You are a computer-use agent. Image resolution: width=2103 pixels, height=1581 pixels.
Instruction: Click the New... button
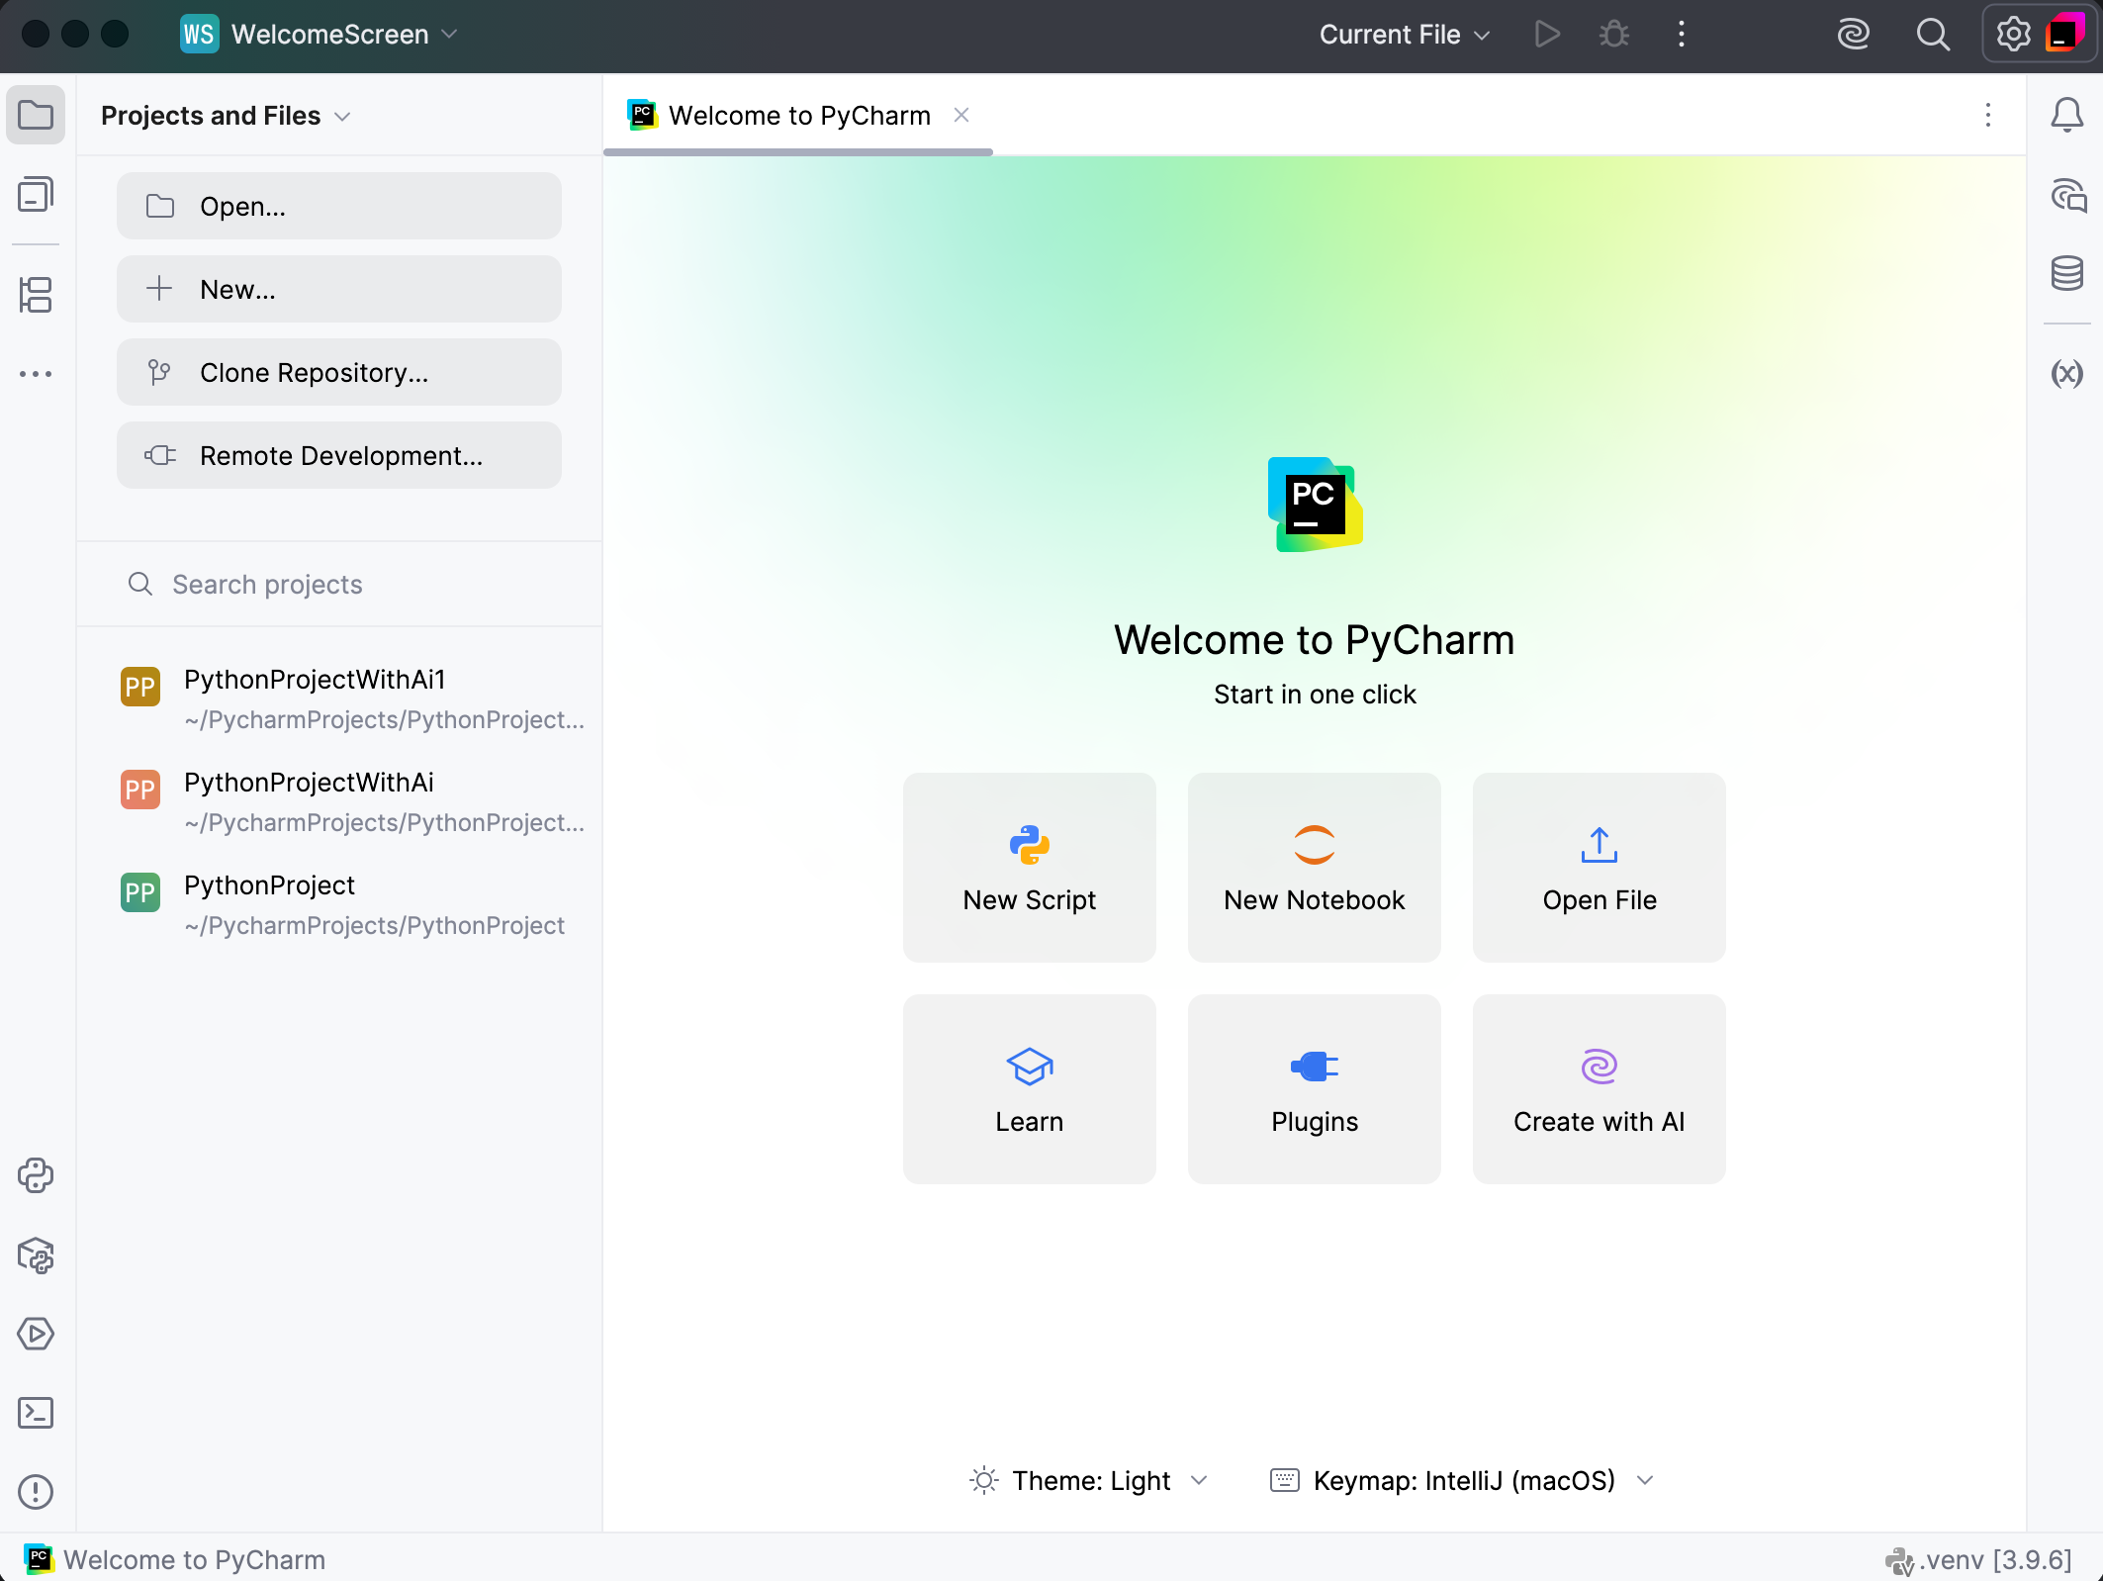(x=339, y=289)
